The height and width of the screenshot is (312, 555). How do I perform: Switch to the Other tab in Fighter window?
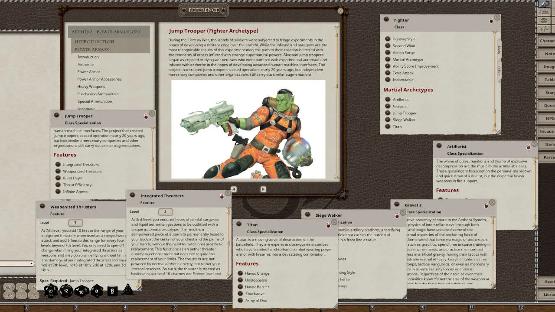point(499,70)
